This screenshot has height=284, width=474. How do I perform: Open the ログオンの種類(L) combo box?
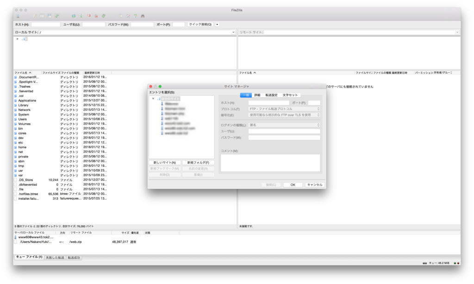click(x=284, y=125)
